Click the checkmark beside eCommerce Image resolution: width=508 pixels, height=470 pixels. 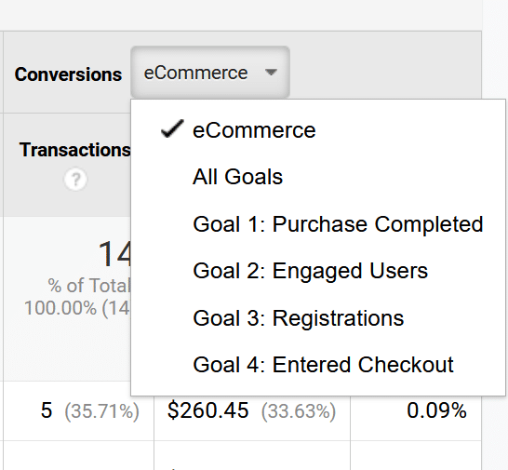point(172,129)
